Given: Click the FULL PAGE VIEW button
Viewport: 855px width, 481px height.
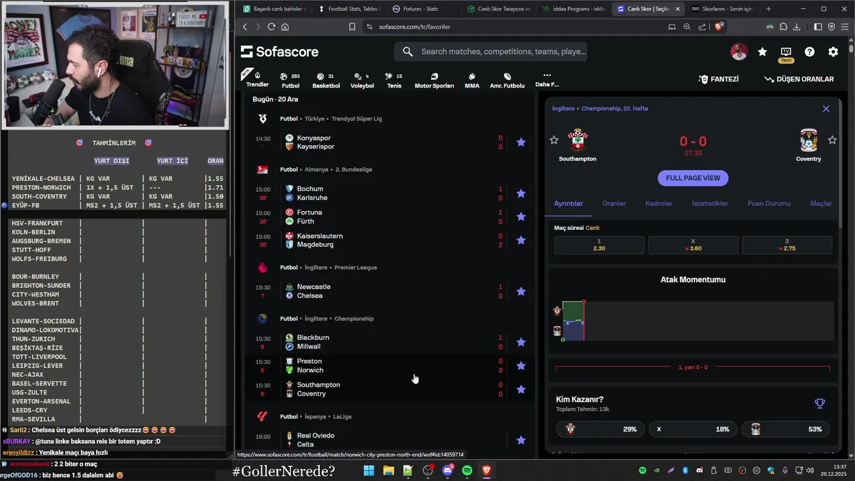Looking at the screenshot, I should 693,178.
